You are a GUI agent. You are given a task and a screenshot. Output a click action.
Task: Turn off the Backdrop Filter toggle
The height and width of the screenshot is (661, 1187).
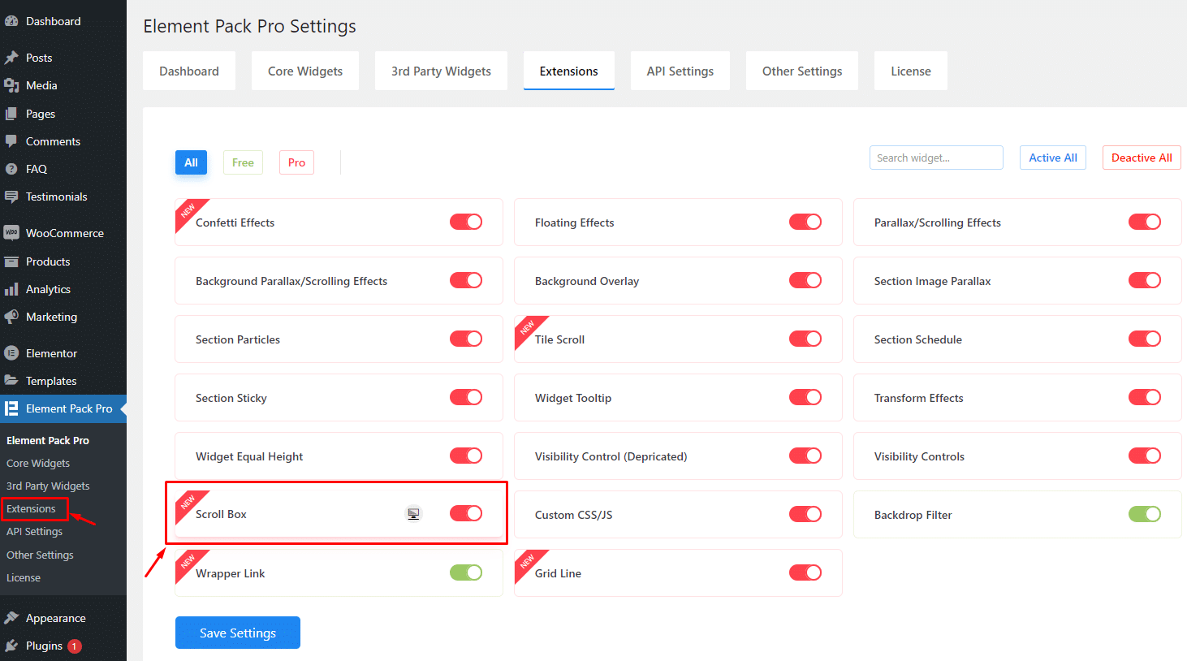(x=1145, y=514)
